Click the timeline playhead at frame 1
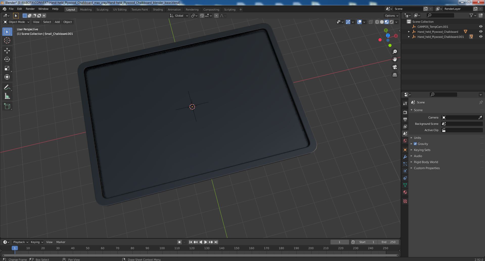The width and height of the screenshot is (485, 261). tap(15, 248)
